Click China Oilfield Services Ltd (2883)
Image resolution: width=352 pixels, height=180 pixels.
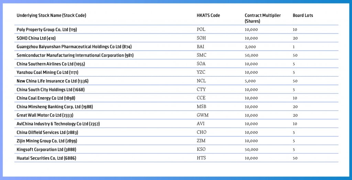coord(47,132)
